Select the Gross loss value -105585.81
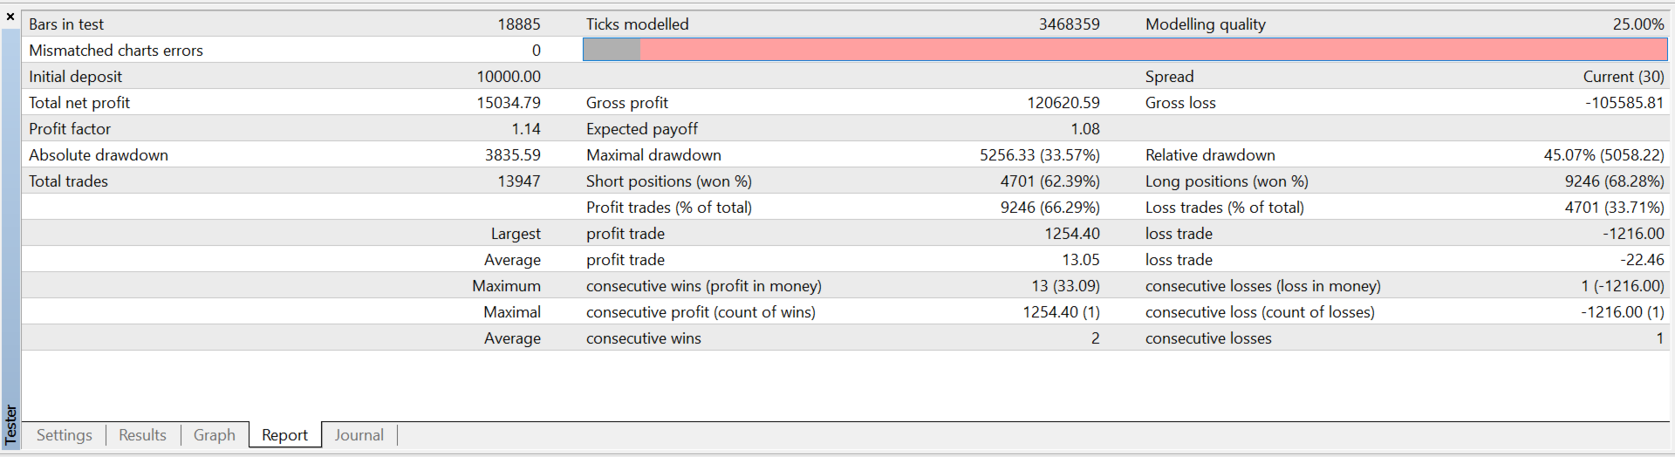The height and width of the screenshot is (457, 1675). 1624,103
